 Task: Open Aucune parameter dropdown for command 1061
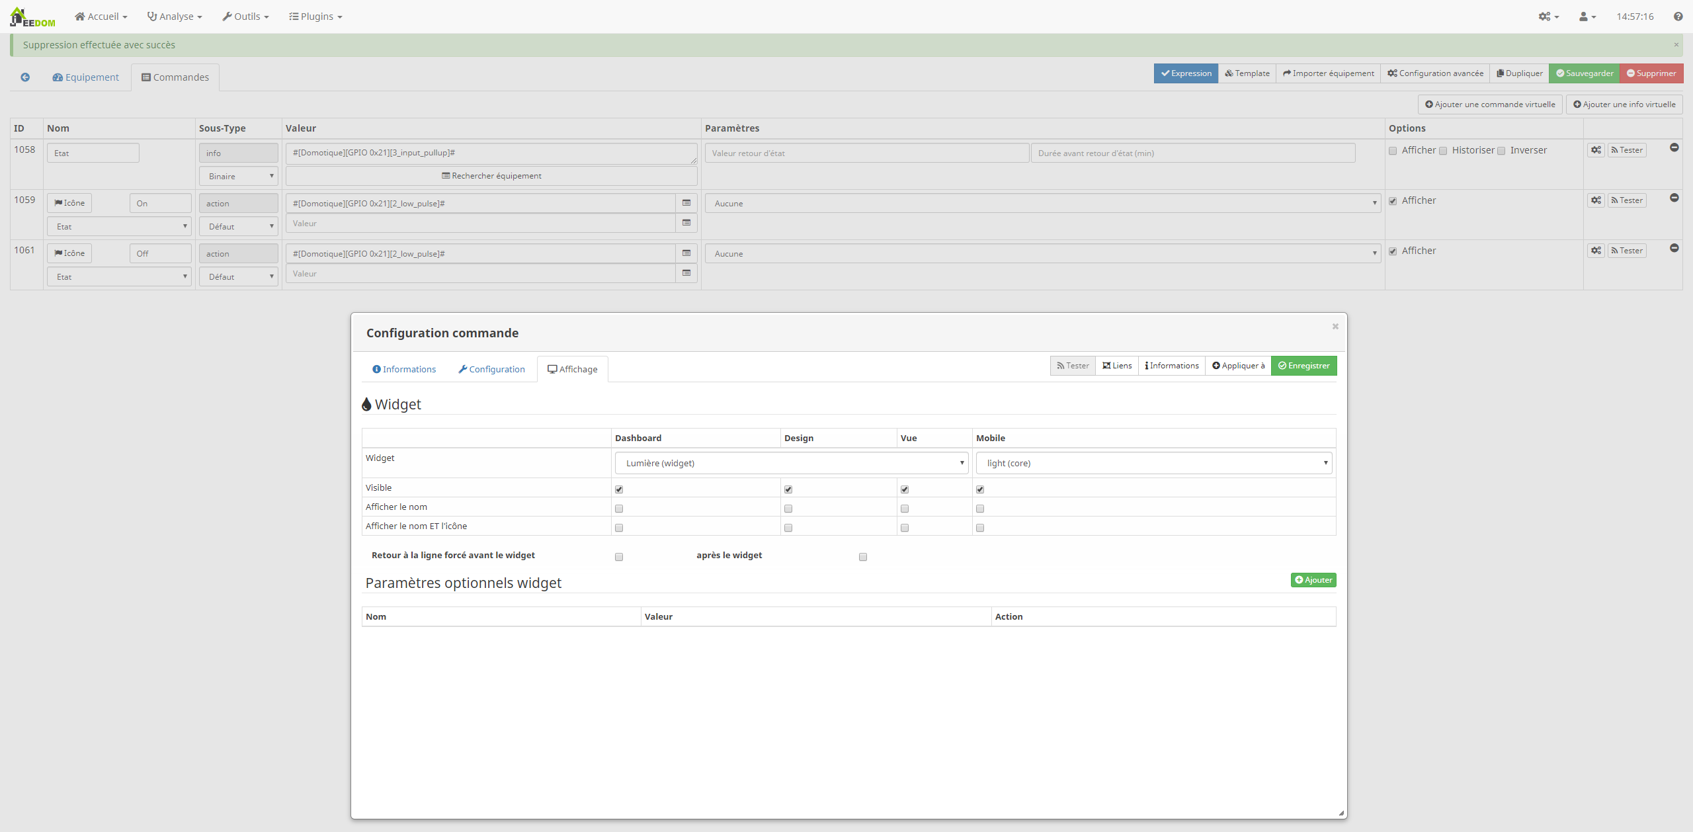tap(1043, 253)
